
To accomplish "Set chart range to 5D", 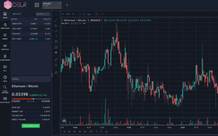I will point(69,131).
